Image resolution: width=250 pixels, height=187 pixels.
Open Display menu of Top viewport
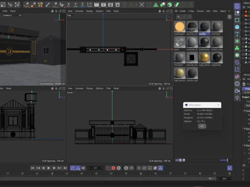[x=90, y=11]
